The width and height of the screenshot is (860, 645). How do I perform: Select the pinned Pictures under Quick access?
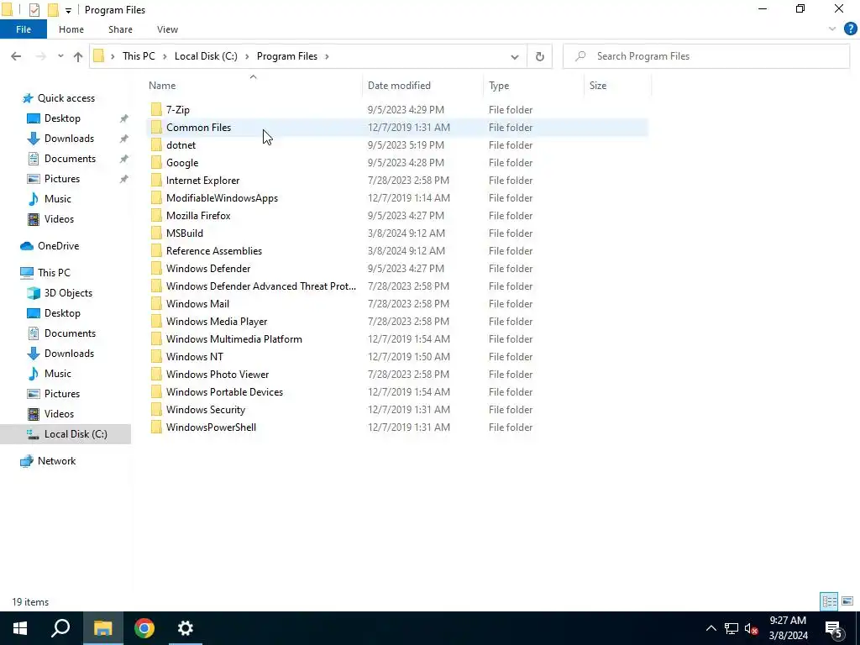62,179
